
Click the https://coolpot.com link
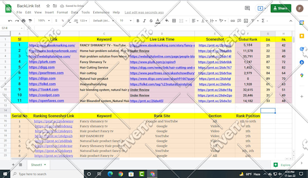(44, 95)
